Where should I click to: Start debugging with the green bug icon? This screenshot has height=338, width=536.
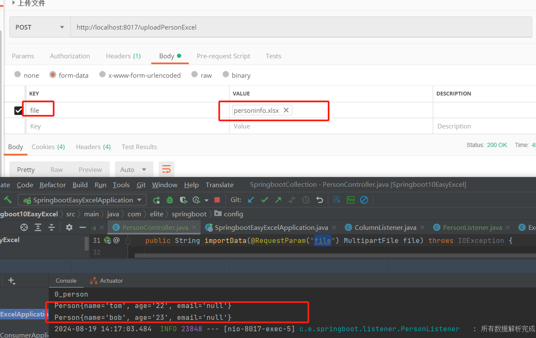click(170, 200)
